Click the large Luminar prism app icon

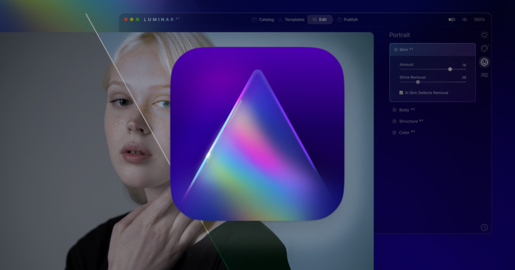(x=257, y=134)
